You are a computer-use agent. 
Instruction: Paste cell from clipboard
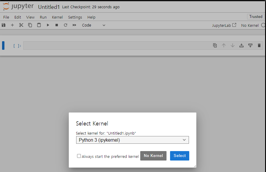point(39,25)
